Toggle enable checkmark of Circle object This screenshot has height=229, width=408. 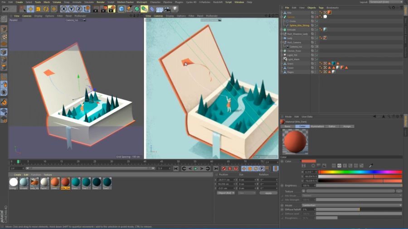pos(317,21)
